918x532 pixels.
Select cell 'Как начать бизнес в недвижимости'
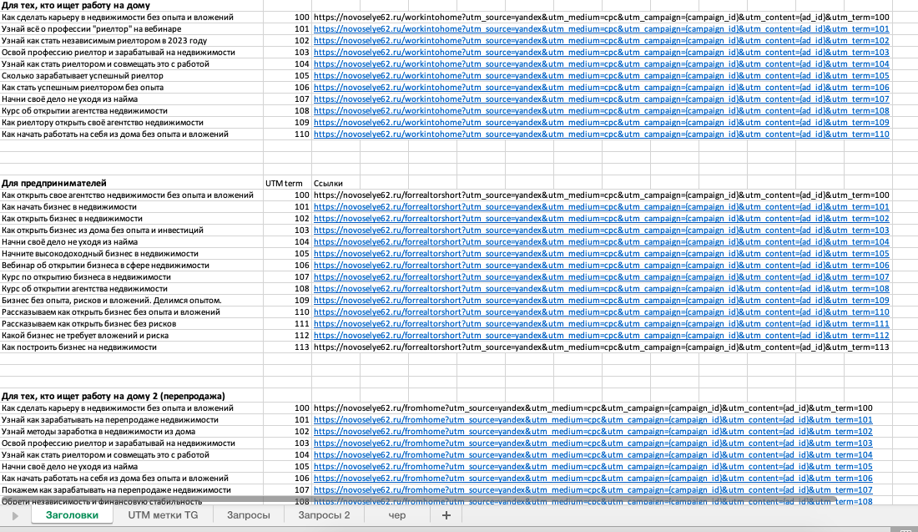pos(132,207)
